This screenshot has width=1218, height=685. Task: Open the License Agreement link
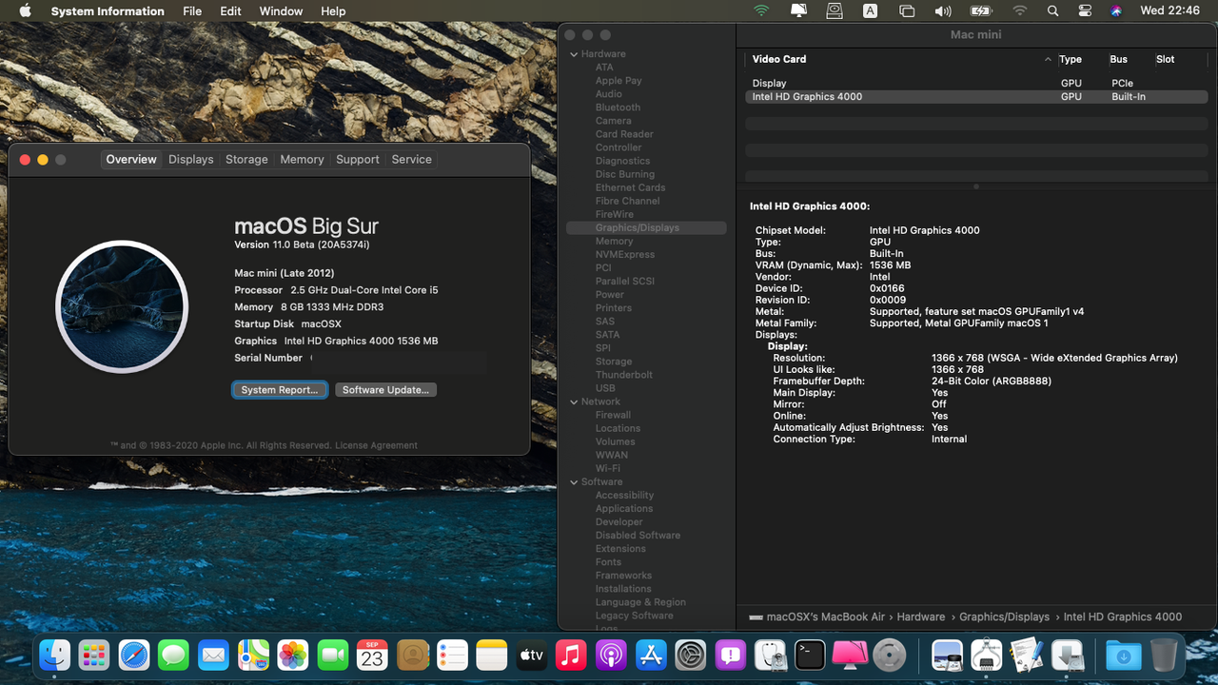click(376, 445)
